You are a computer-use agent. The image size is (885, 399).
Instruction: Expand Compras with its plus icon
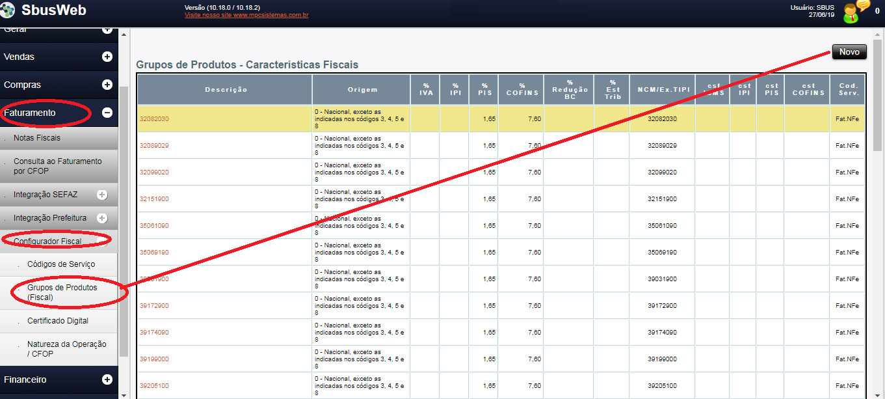107,85
